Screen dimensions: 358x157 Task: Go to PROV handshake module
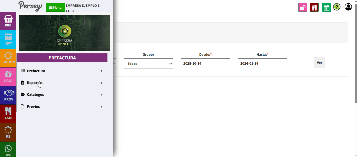click(8, 95)
